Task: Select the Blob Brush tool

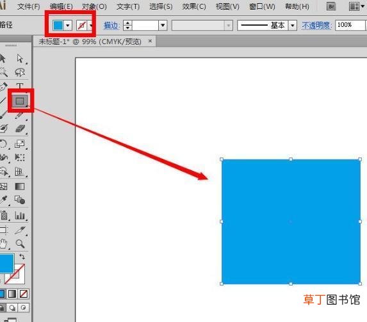Action: [x=3, y=129]
